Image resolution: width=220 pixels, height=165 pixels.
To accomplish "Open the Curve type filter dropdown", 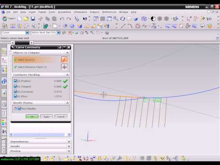I will pos(27,33).
